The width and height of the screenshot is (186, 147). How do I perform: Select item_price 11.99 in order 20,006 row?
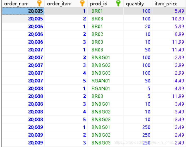point(169,42)
